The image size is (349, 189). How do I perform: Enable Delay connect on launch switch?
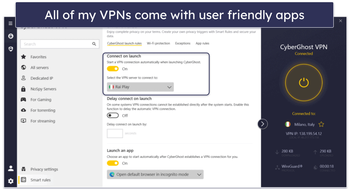pos(113,116)
